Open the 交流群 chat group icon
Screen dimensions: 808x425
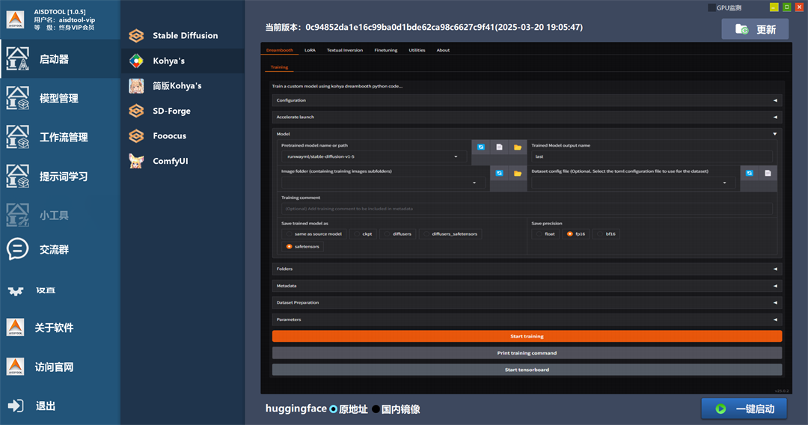(x=18, y=249)
